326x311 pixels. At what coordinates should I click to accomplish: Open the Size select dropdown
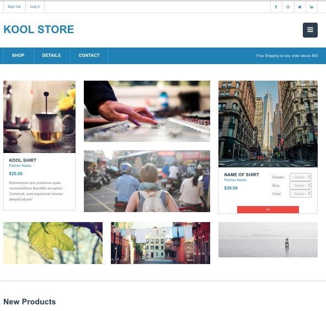point(301,185)
